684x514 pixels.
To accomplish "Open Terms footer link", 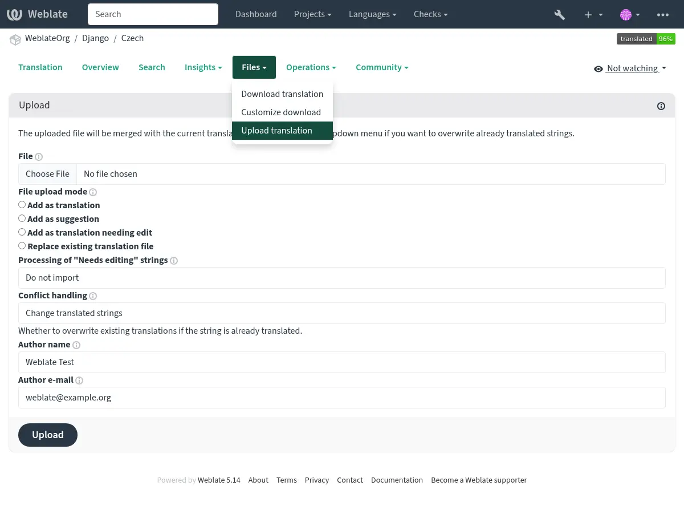I will tap(287, 480).
